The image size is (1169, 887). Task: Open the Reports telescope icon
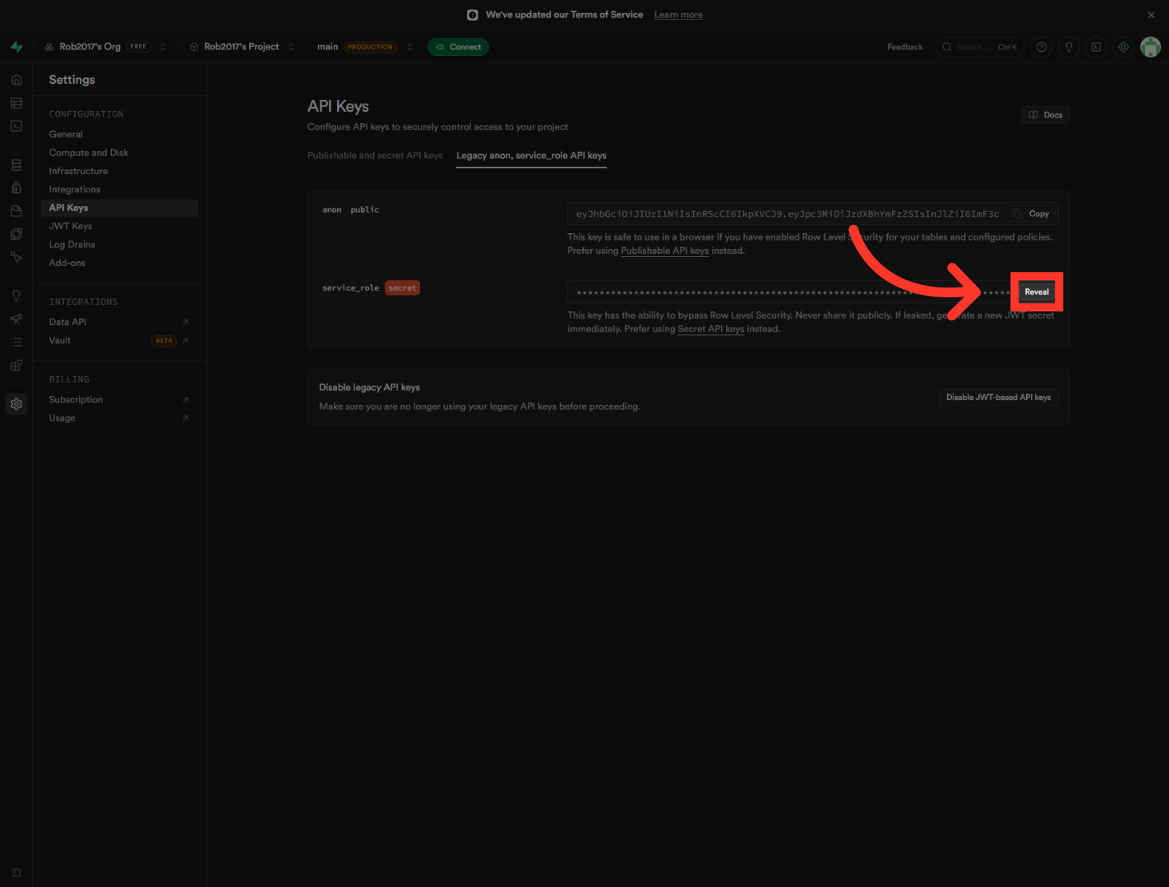[x=16, y=319]
